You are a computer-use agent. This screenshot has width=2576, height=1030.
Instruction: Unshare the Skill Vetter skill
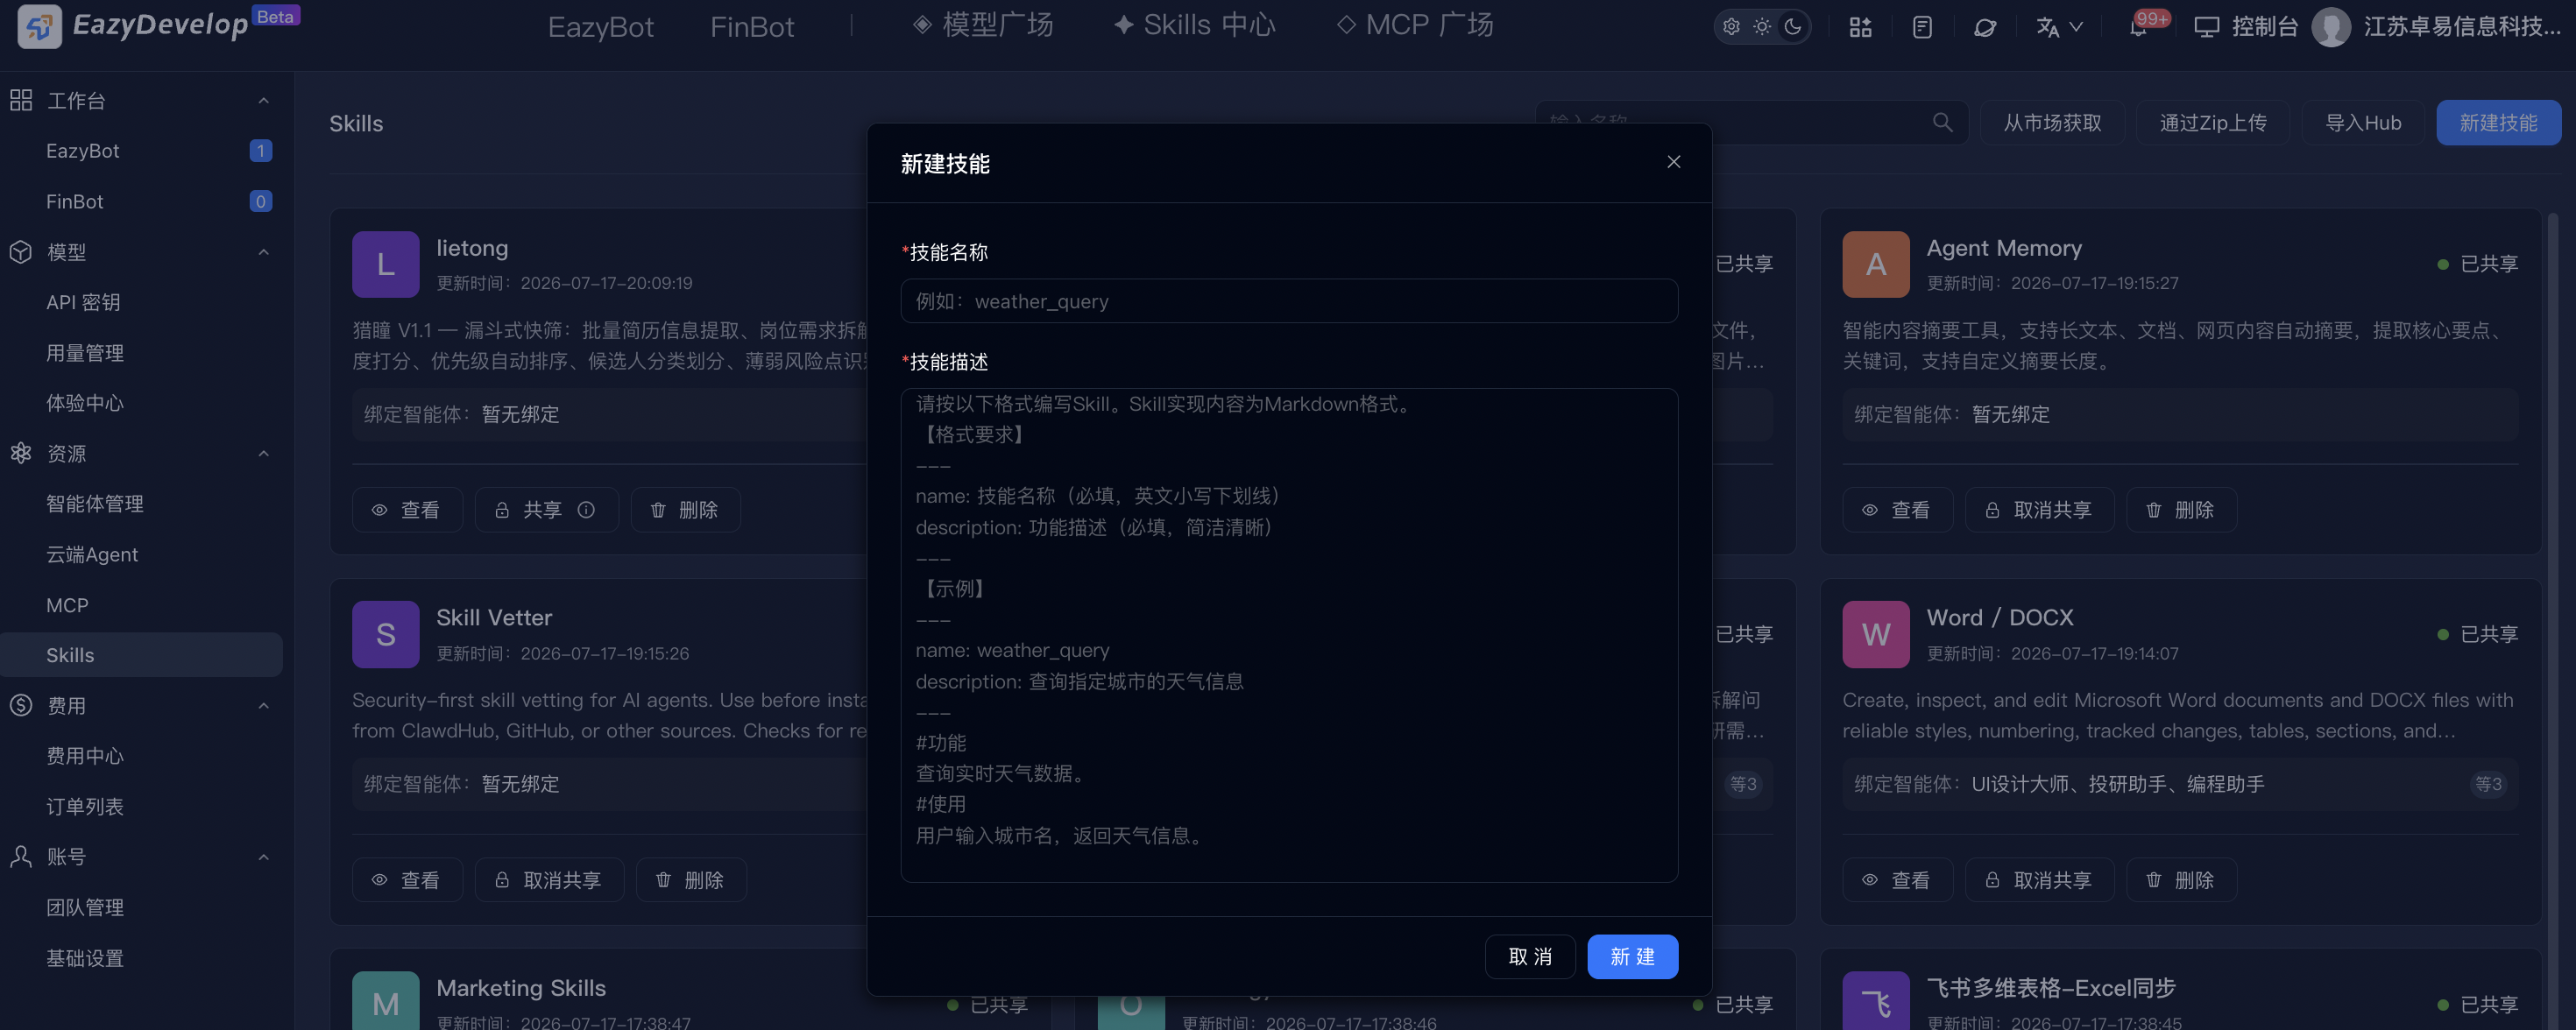pos(549,880)
